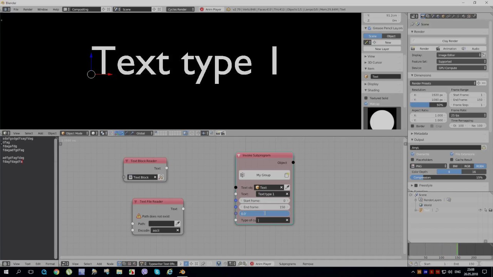Enable the Textured Solid checkbox

point(366,98)
